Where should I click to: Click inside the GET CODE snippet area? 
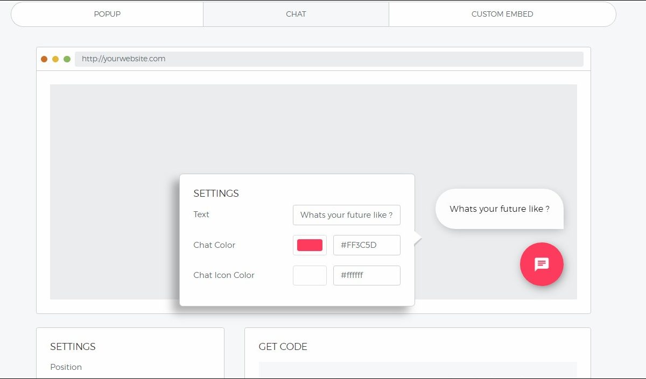point(417,370)
